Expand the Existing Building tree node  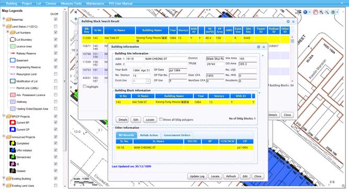click(4, 178)
